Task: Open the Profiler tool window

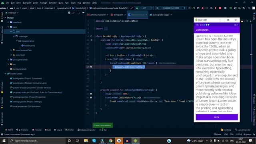Action: [70, 130]
